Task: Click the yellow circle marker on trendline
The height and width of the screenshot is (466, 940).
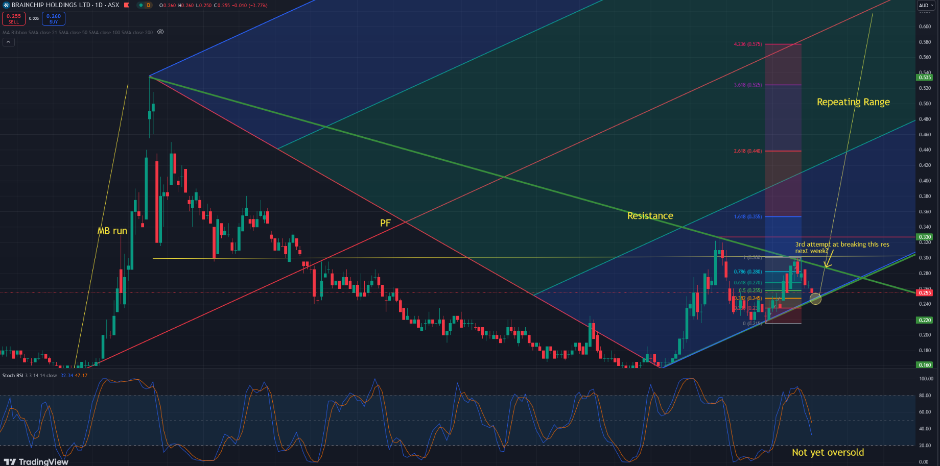Action: click(815, 299)
